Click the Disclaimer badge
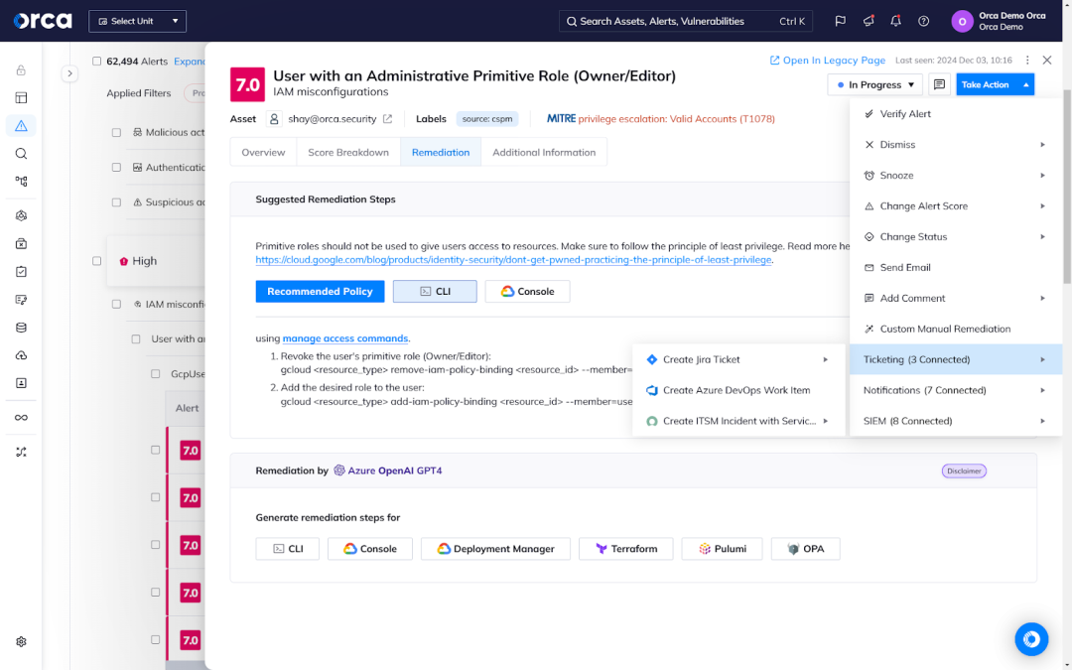The height and width of the screenshot is (670, 1072). pyautogui.click(x=964, y=471)
